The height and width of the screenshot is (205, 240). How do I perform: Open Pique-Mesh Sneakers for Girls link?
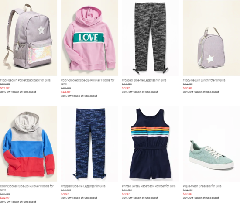coord(202,186)
